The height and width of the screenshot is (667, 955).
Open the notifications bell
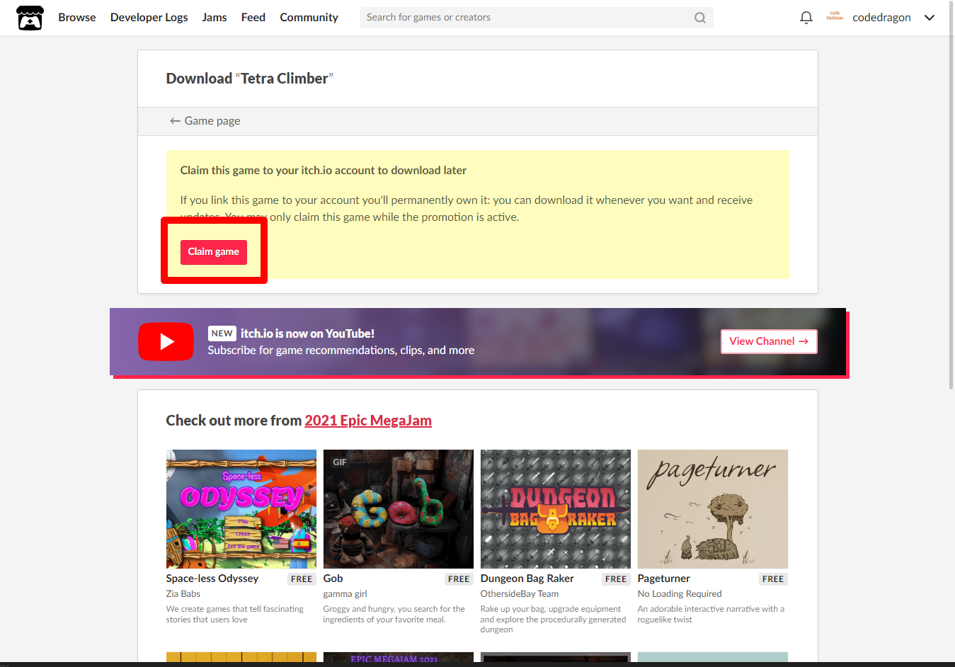(x=806, y=18)
